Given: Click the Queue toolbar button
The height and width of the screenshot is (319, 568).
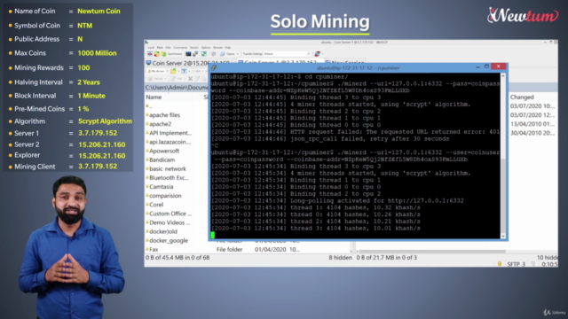Looking at the screenshot, I should pos(227,54).
